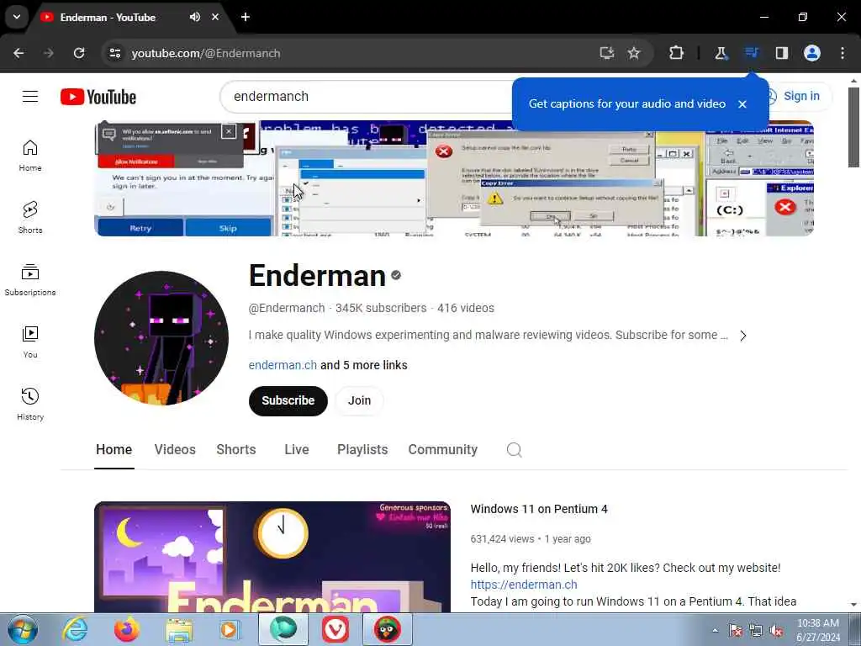Click the YouTube search box containing endermanch
The height and width of the screenshot is (646, 861).
click(x=368, y=97)
